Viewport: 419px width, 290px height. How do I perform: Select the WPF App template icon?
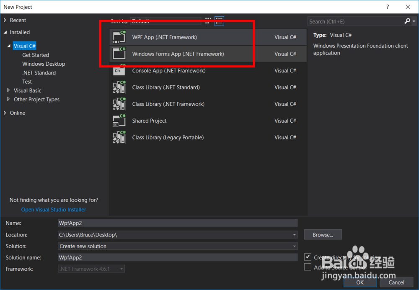pyautogui.click(x=119, y=37)
